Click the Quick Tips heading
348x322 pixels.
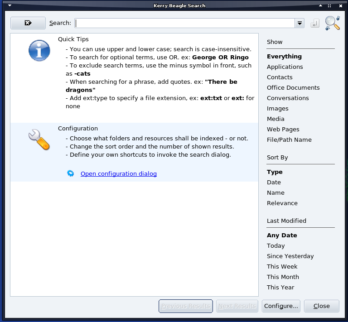point(73,39)
